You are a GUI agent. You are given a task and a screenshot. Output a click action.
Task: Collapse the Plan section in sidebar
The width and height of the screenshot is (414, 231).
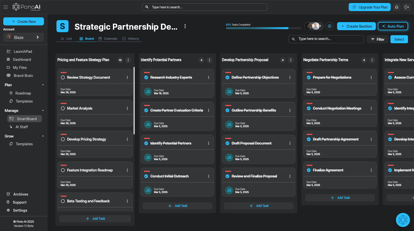coord(43,85)
